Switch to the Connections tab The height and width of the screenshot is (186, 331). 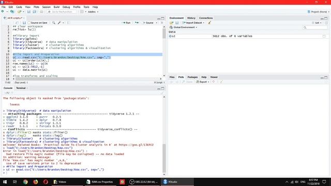206,18
